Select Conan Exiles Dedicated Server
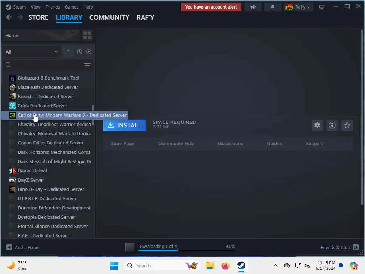 tap(51, 143)
